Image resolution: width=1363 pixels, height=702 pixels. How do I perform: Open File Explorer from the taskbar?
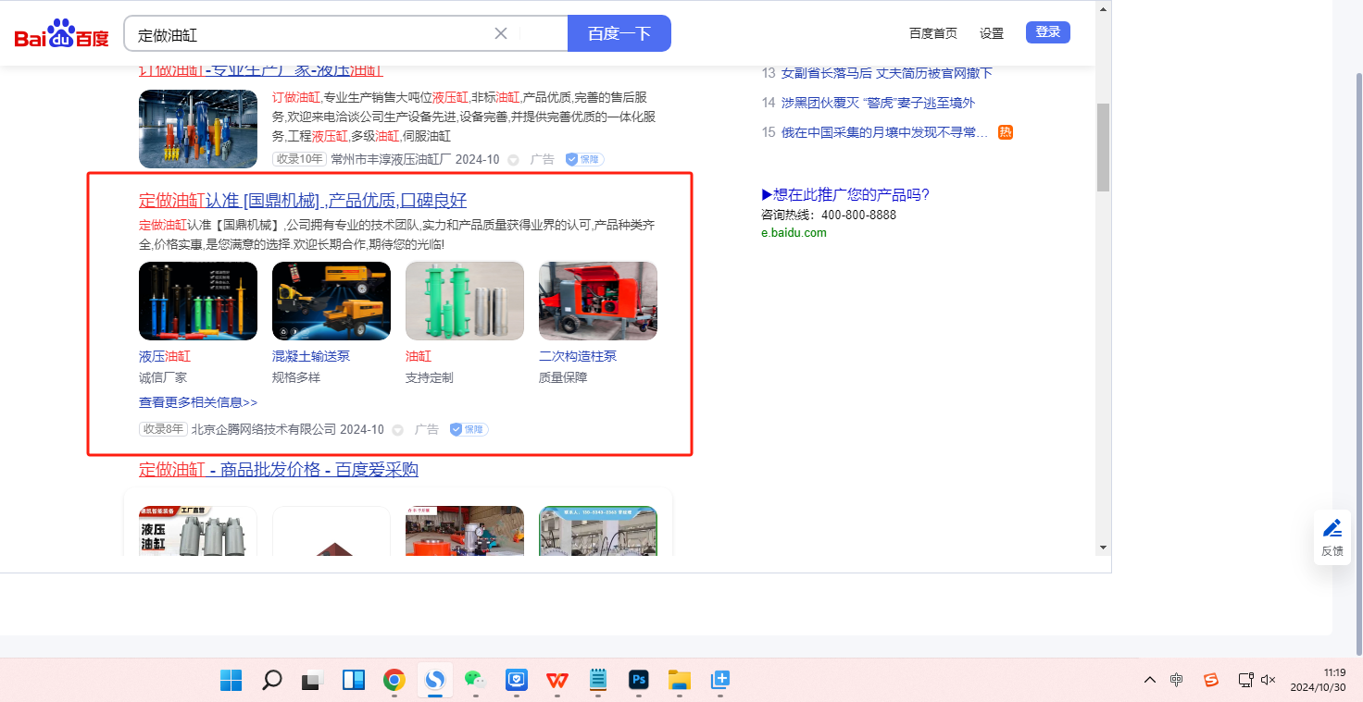pyautogui.click(x=680, y=681)
